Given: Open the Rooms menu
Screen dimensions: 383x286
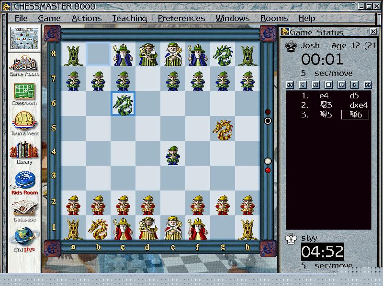Looking at the screenshot, I should click(274, 18).
